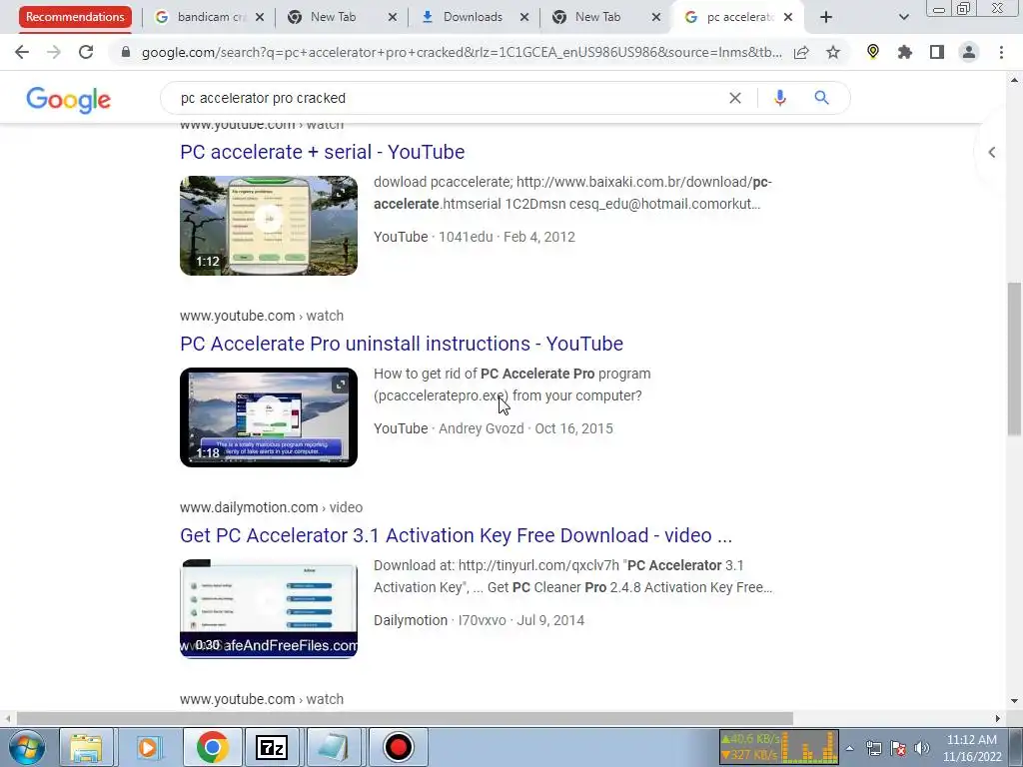Click the 'Andrey Gvozd · Oct 16, 2015' text
1023x767 pixels.
pyautogui.click(x=525, y=428)
